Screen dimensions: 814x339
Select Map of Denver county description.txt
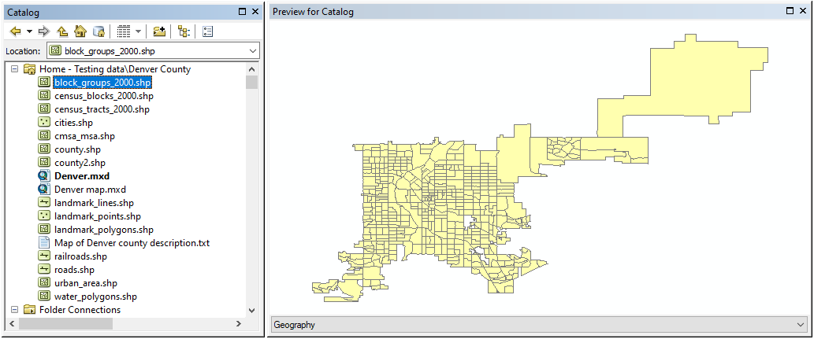pyautogui.click(x=132, y=243)
